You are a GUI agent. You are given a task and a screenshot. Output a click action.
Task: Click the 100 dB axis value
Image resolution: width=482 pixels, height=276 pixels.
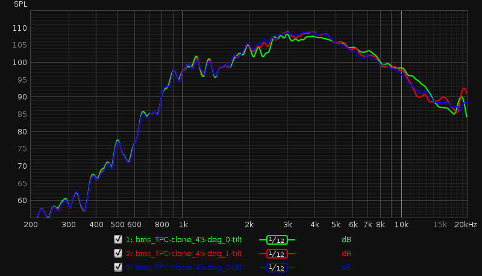point(20,63)
